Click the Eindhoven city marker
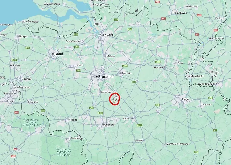 [x=174, y=13]
